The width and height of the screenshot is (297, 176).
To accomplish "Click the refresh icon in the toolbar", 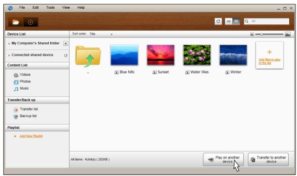I will click(218, 21).
